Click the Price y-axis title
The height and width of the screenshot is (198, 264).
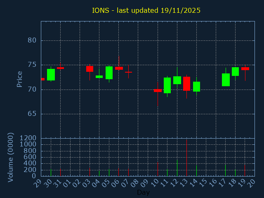19,79
